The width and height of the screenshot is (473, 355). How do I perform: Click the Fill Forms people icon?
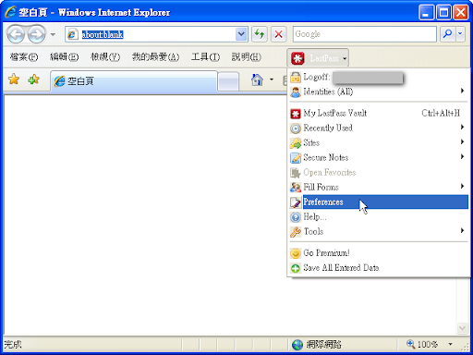click(296, 187)
